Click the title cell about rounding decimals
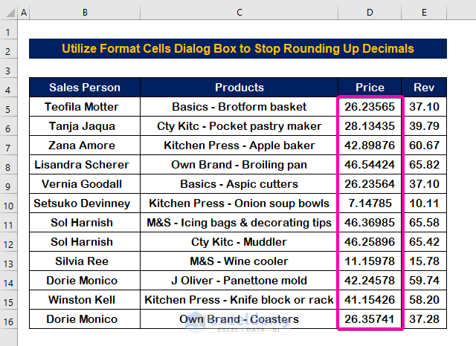This screenshot has width=476, height=346. (238, 49)
